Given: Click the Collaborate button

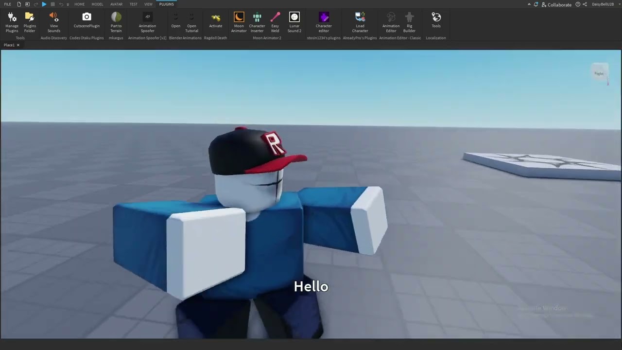Looking at the screenshot, I should pyautogui.click(x=556, y=4).
